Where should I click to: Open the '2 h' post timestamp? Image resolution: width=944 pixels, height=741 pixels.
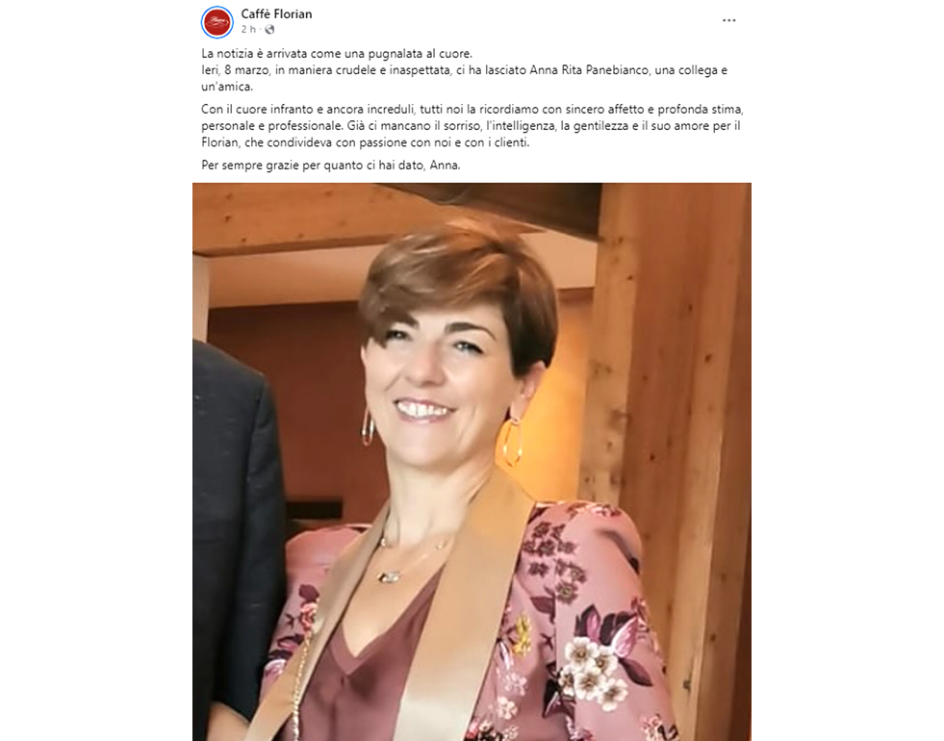(x=248, y=30)
